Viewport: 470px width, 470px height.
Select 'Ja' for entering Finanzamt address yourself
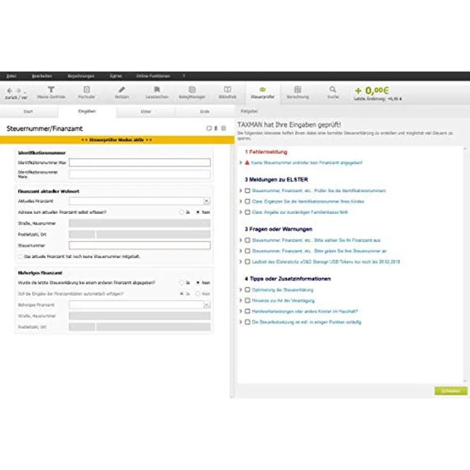(181, 212)
